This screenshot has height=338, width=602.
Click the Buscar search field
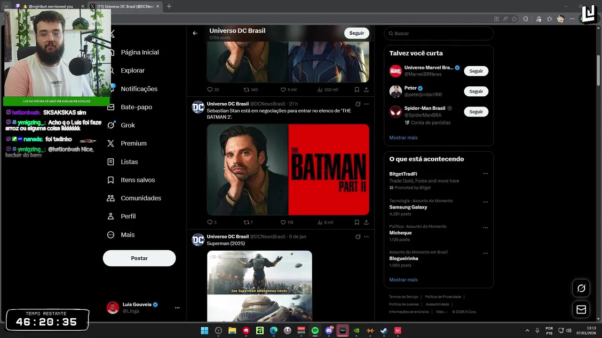pyautogui.click(x=439, y=33)
